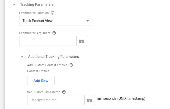Click the Ecommerce Function label
170x109 pixels.
coord(34,13)
